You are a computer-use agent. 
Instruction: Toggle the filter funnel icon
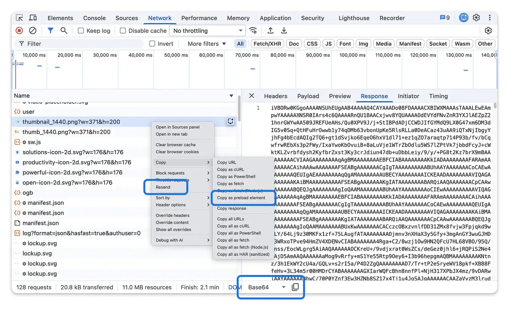tap(50, 31)
